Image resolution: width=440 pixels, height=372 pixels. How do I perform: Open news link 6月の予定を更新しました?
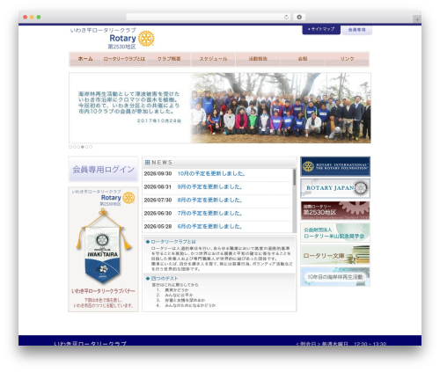(209, 226)
